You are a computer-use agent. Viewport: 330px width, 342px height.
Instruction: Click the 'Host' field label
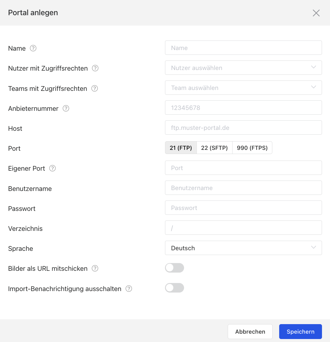(x=15, y=128)
